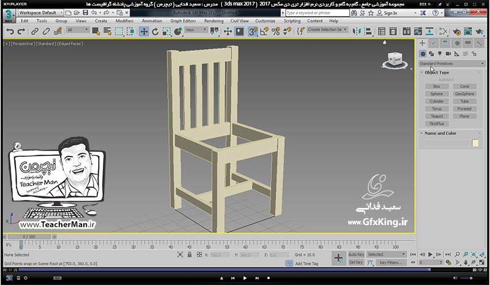Open Render Setup teapot icon

point(456,31)
